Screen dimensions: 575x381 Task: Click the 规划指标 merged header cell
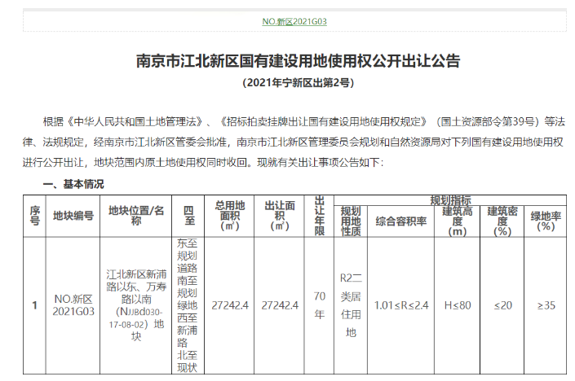coord(450,199)
